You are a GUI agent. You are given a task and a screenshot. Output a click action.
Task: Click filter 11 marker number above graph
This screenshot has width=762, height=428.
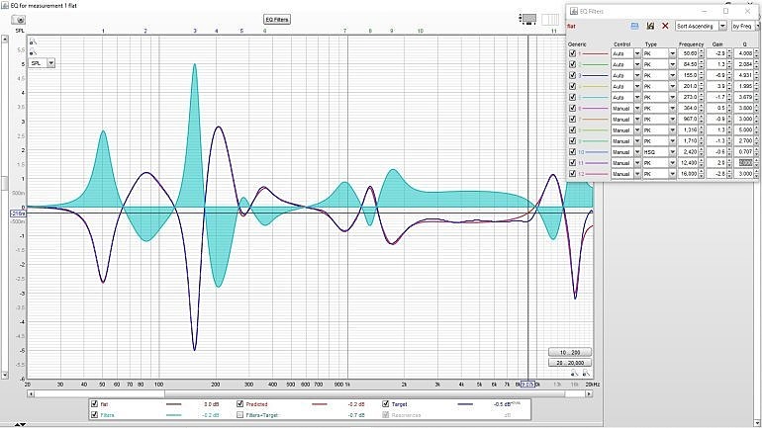pyautogui.click(x=553, y=31)
